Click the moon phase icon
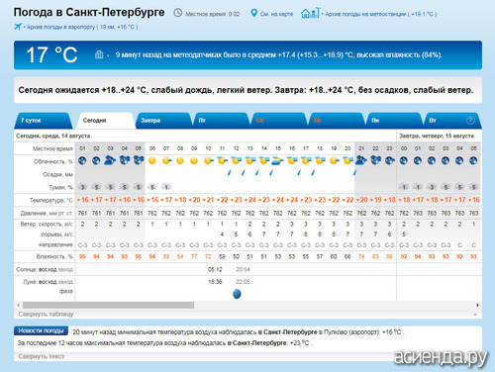Viewport: 495px width, 372px height. 237,294
